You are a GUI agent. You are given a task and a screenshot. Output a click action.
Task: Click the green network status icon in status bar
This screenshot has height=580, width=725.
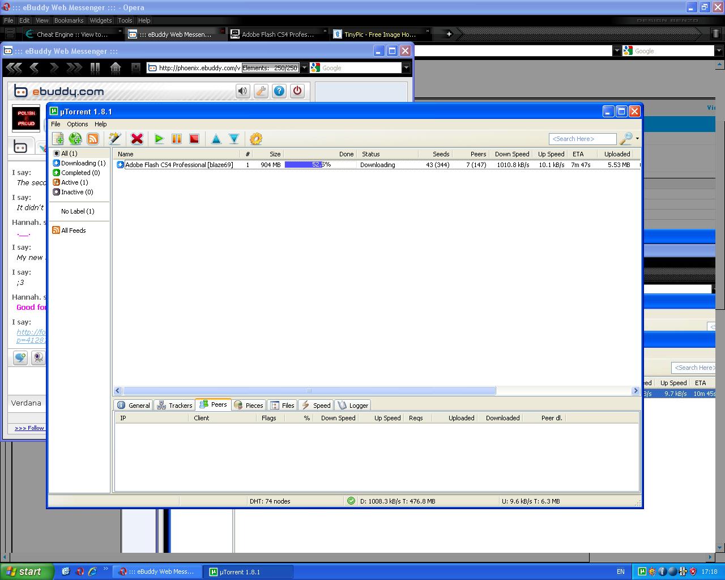click(x=351, y=501)
